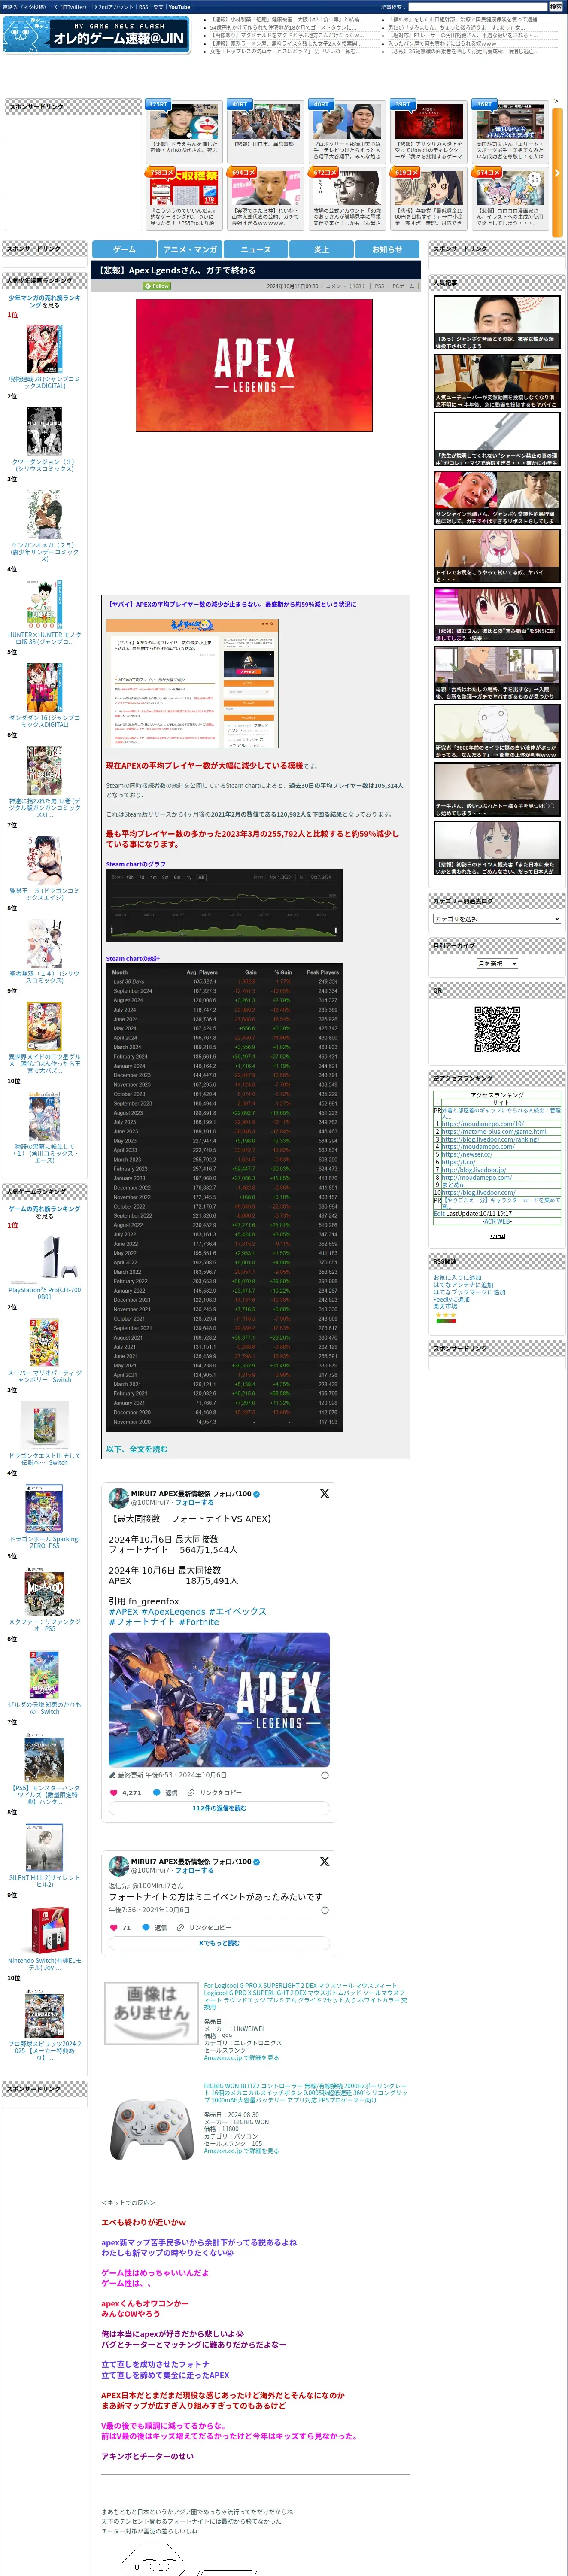Open the ニュース navigation tab
The width and height of the screenshot is (568, 2576).
(x=256, y=249)
